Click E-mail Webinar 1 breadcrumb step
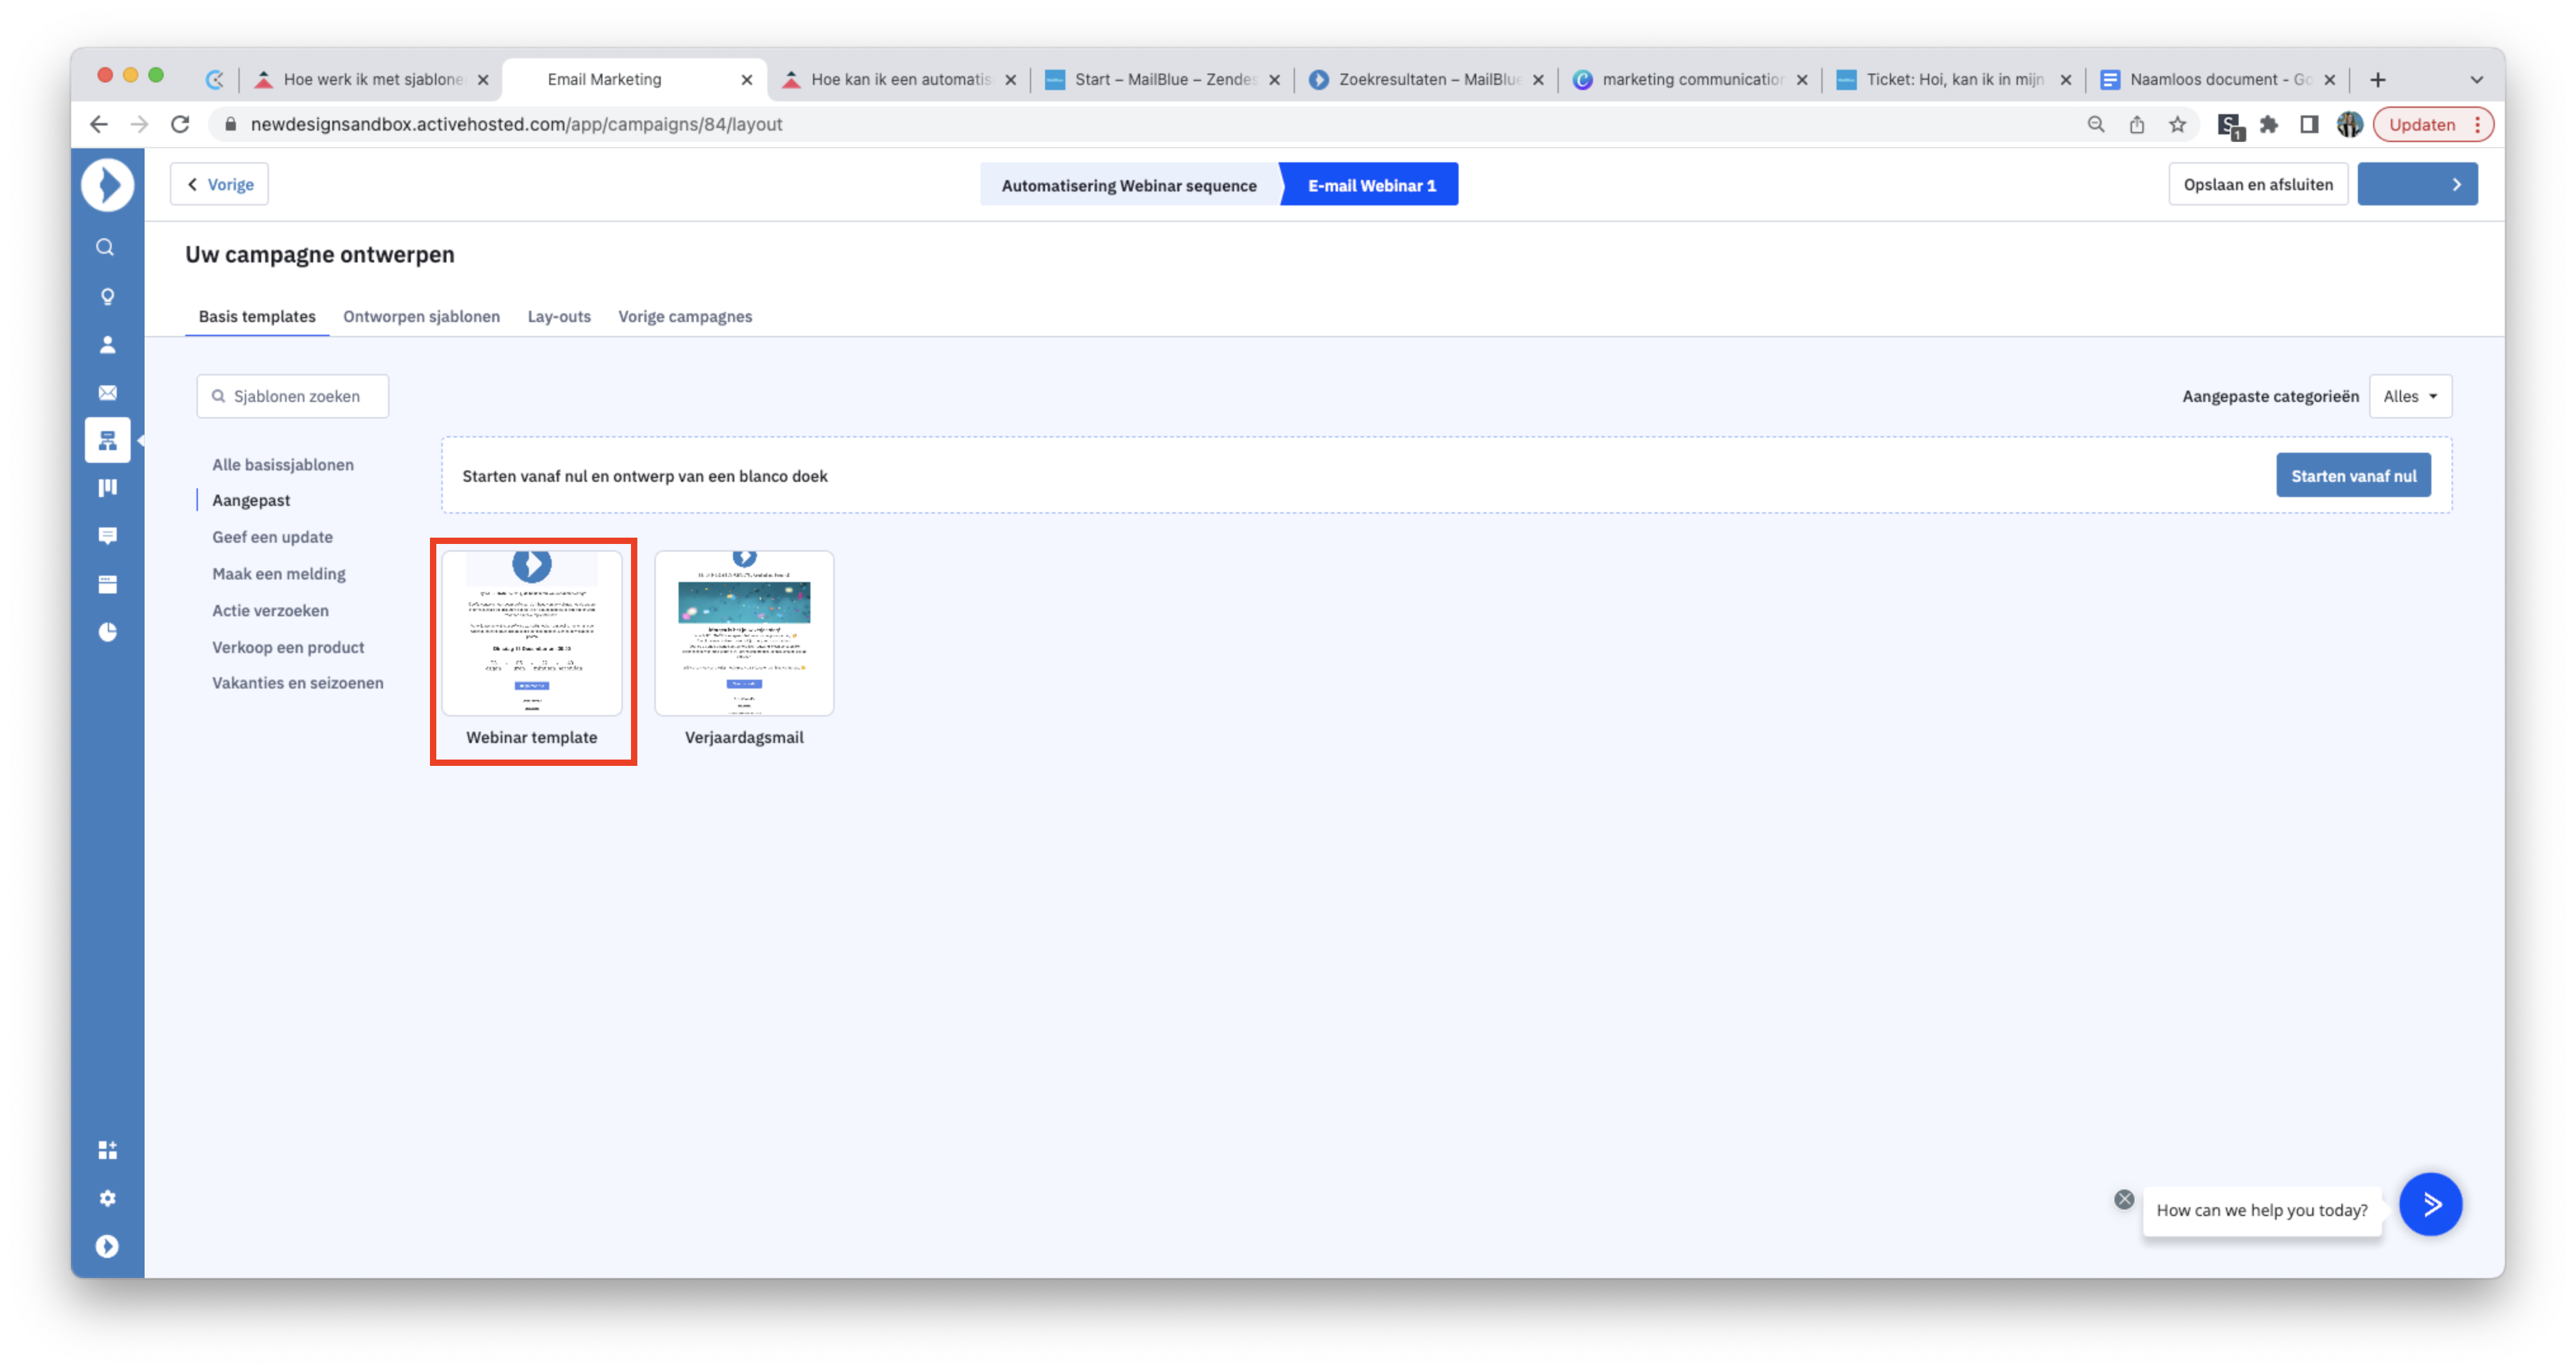 tap(1370, 185)
